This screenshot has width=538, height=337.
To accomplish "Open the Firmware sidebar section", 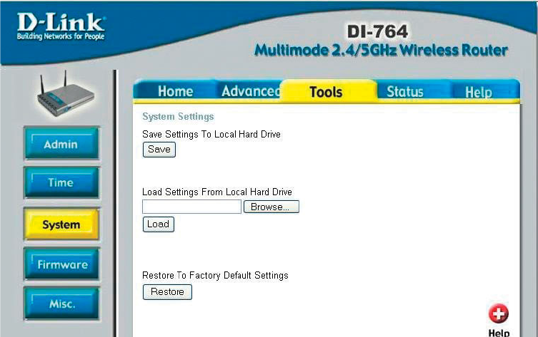I will tap(61, 264).
